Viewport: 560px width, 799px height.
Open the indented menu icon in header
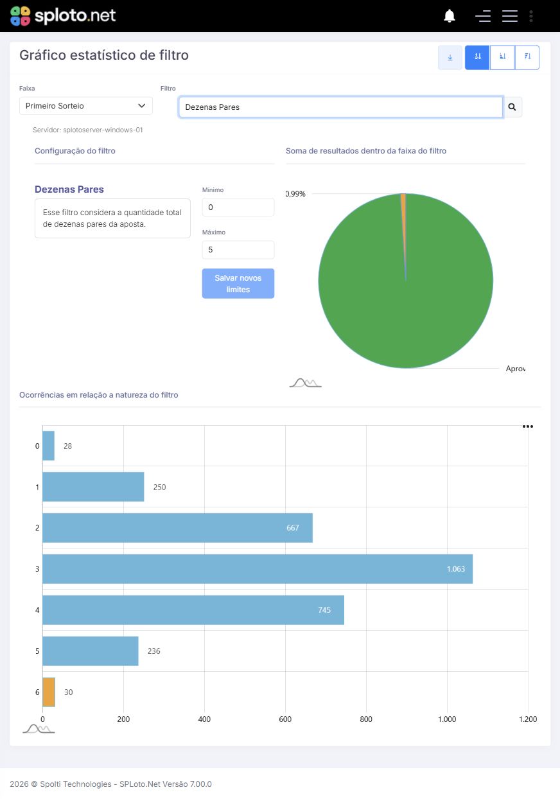[x=483, y=16]
